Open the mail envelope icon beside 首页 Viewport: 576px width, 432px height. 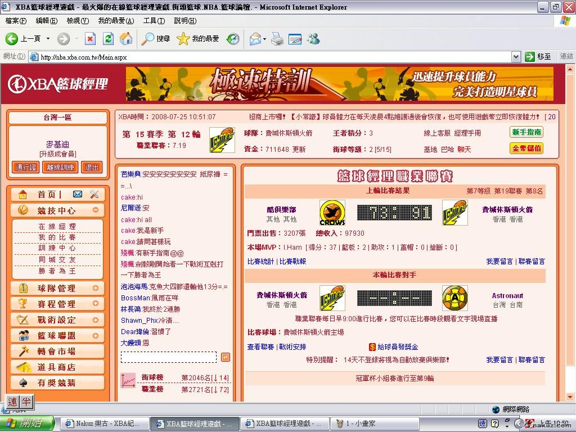click(x=78, y=194)
